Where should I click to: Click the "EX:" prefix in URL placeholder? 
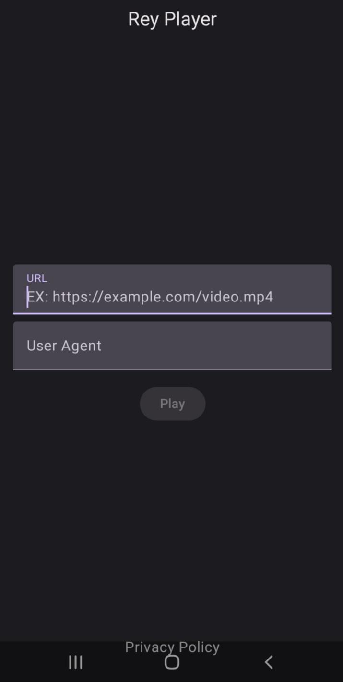tap(38, 297)
